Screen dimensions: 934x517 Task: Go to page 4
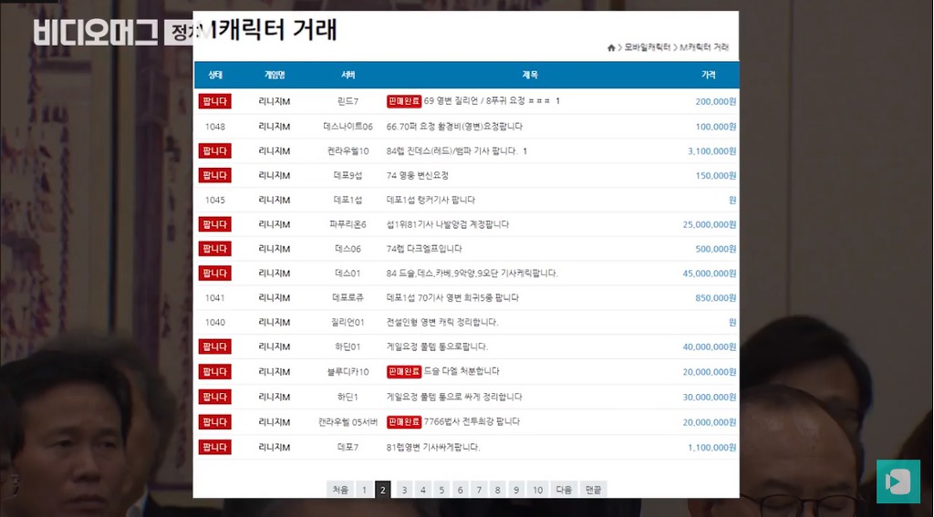click(423, 490)
